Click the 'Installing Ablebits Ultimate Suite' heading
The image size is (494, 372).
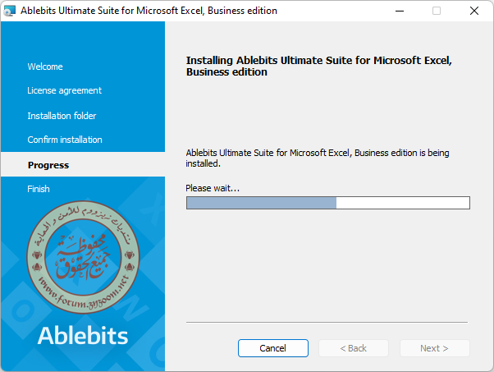pyautogui.click(x=319, y=66)
